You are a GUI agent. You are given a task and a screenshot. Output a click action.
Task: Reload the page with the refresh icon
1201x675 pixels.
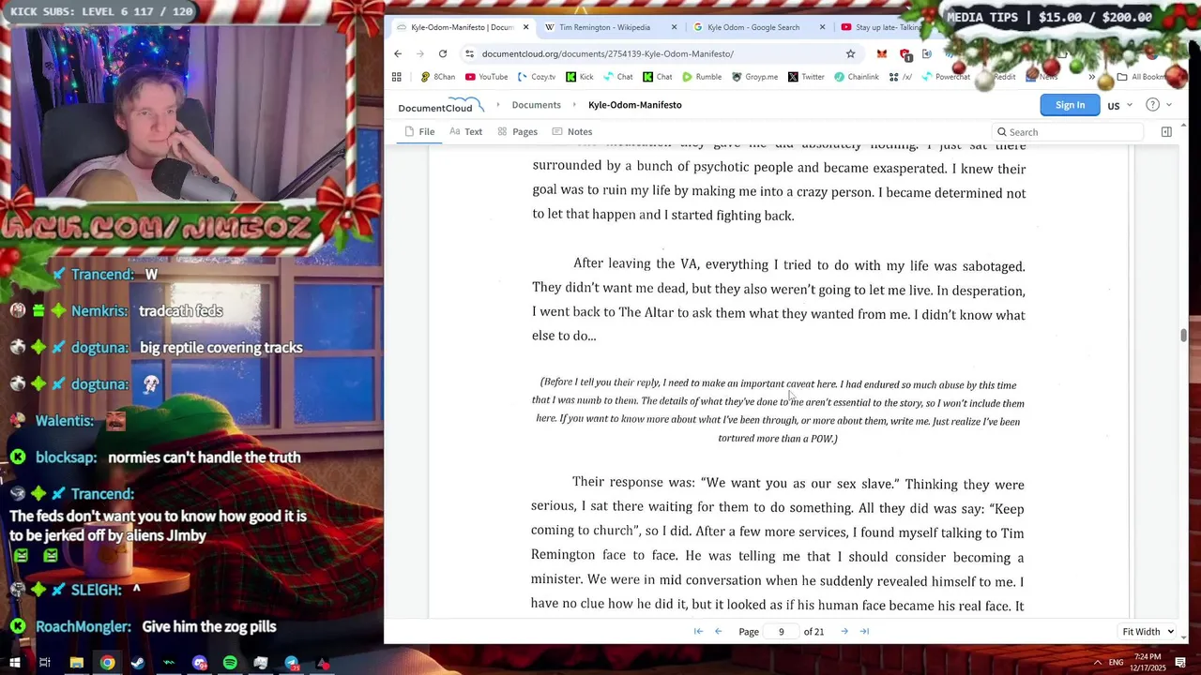443,53
